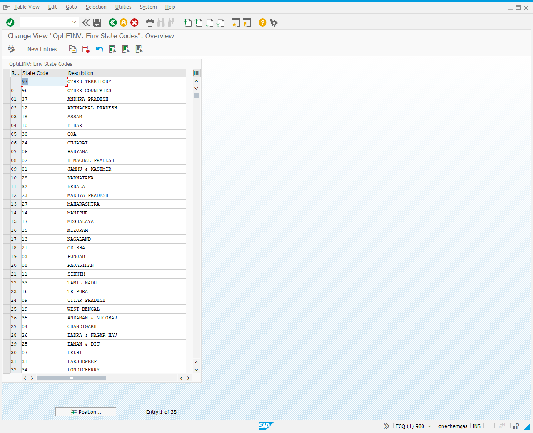This screenshot has height=433, width=533.
Task: Click the yellow Exit icon
Action: pyautogui.click(x=124, y=22)
